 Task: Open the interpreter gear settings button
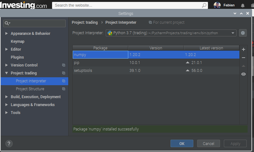pos(243,33)
